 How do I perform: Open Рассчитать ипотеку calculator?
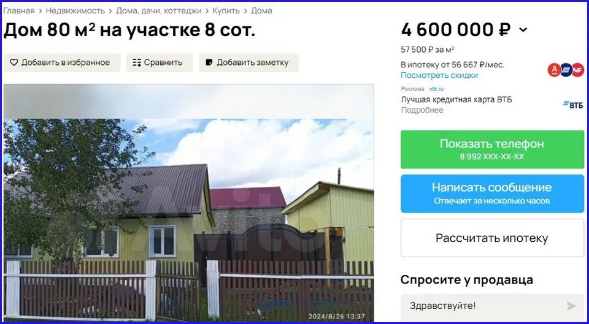coord(492,238)
